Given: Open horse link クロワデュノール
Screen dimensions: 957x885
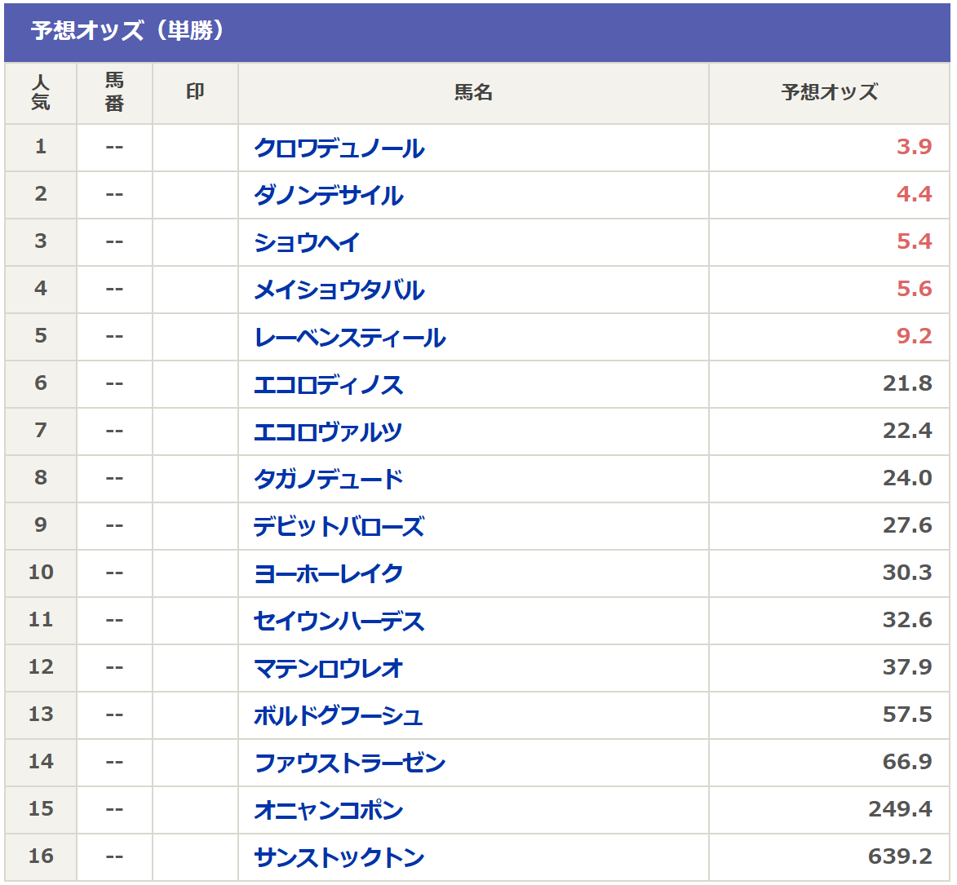Looking at the screenshot, I should coord(339,148).
